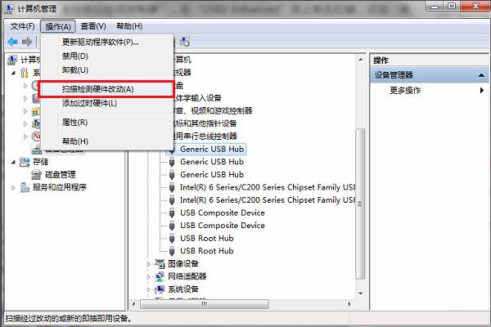Collapse the 存储 tree node
Image resolution: width=491 pixels, height=327 pixels.
pos(13,162)
